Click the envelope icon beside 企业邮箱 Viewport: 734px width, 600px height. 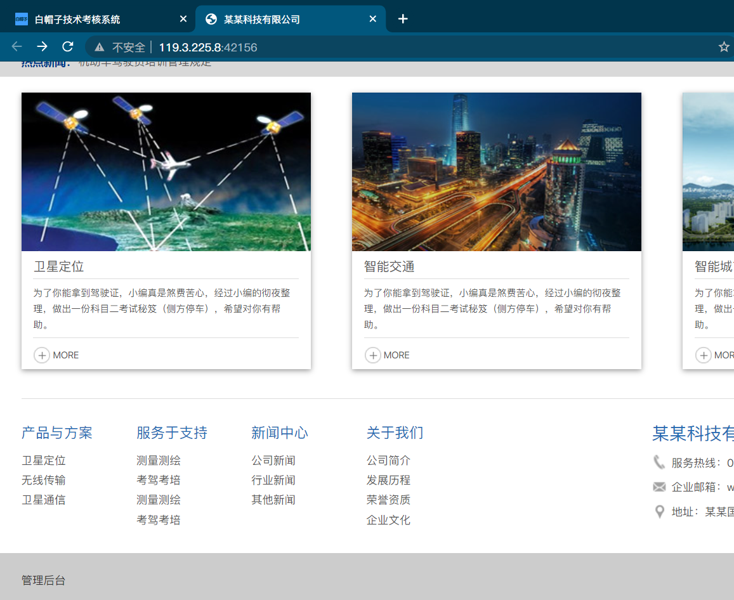tap(659, 487)
